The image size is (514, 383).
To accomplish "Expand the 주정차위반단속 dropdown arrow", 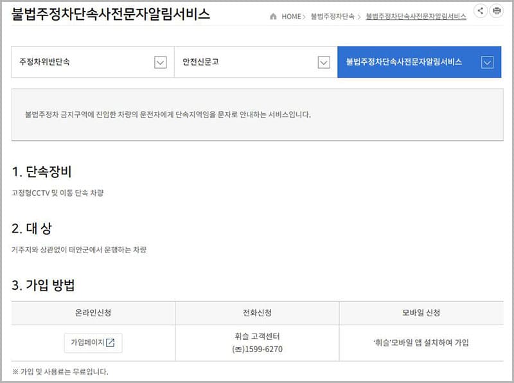I will [161, 62].
